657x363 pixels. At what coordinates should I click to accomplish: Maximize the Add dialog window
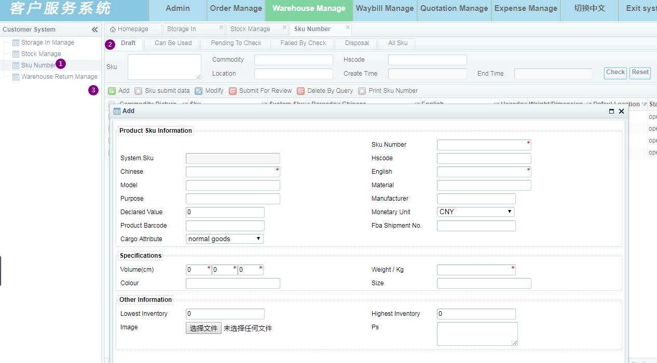pyautogui.click(x=611, y=111)
